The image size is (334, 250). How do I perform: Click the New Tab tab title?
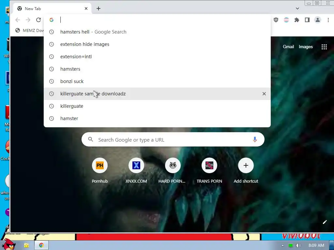click(x=33, y=8)
